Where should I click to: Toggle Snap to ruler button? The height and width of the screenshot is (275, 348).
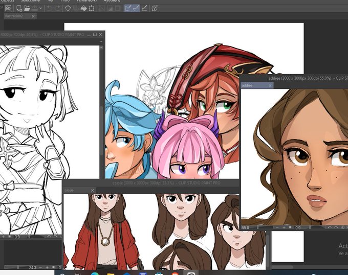pyautogui.click(x=128, y=8)
